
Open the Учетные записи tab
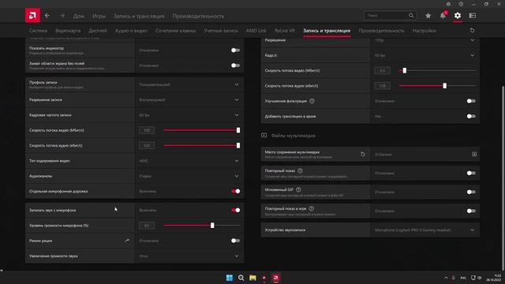point(221,31)
